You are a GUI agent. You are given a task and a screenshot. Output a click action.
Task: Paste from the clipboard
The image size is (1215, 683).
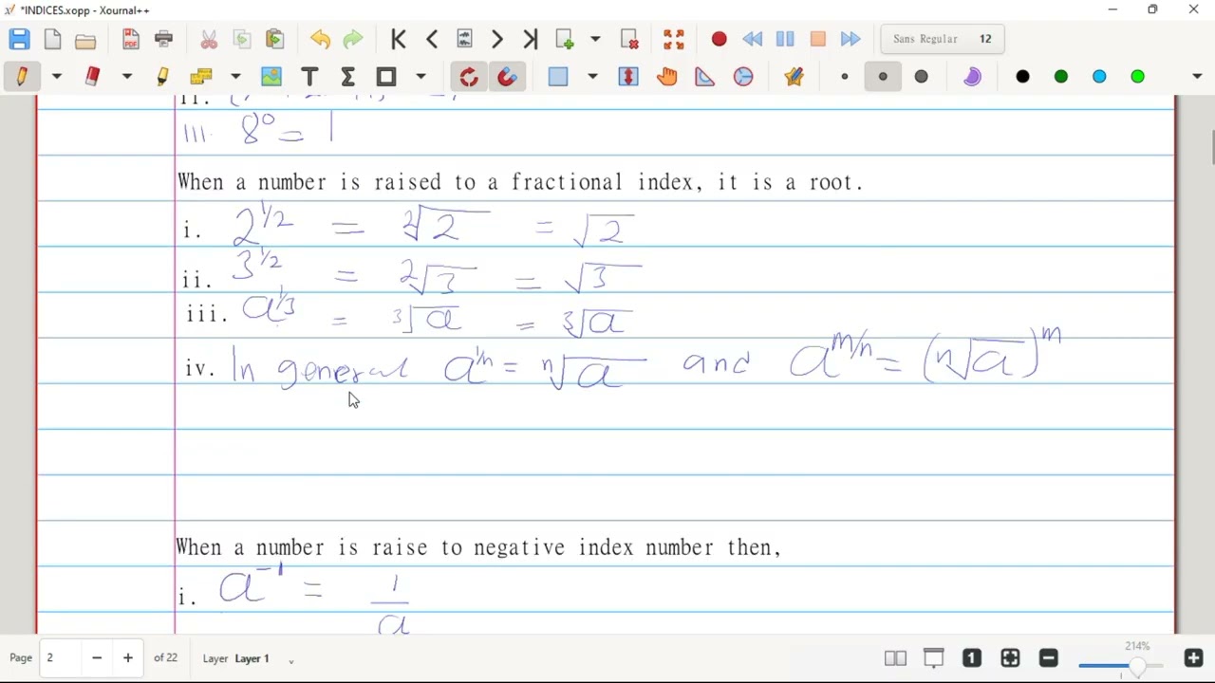point(275,39)
